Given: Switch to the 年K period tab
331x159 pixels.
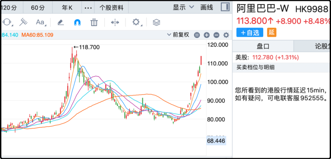Looking at the screenshot, I should point(67,8).
